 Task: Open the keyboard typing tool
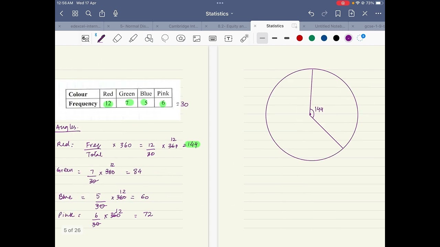click(212, 38)
